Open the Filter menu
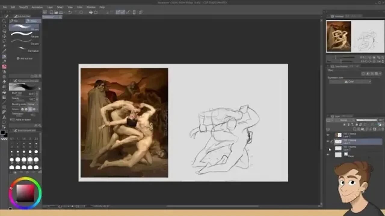 80,7
